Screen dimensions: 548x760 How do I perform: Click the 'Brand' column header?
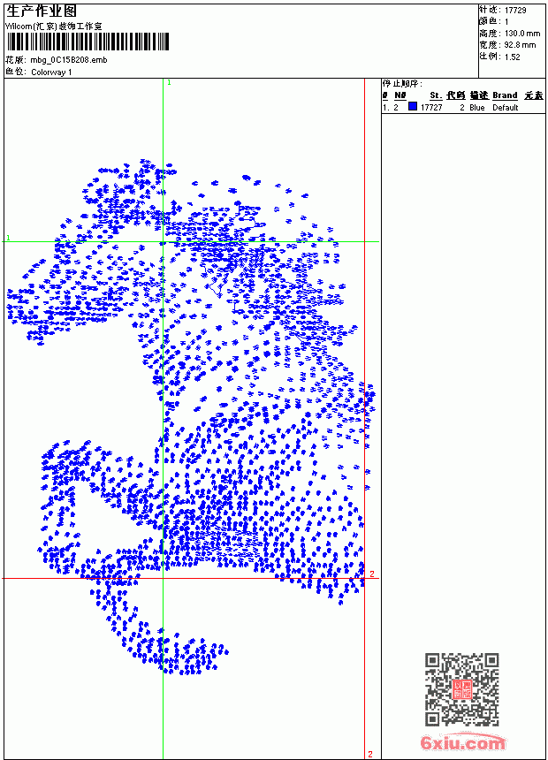(505, 95)
